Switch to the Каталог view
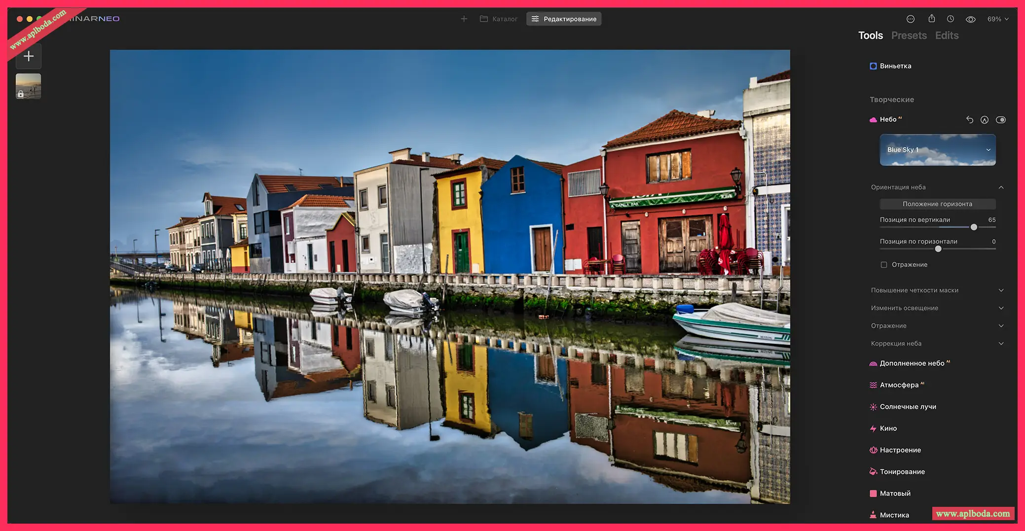This screenshot has height=531, width=1025. (x=499, y=18)
